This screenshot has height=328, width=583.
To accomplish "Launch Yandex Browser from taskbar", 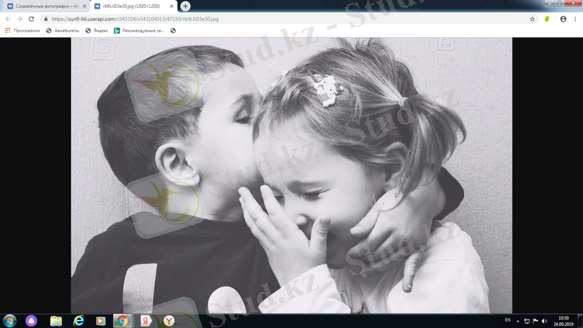I will (x=169, y=321).
